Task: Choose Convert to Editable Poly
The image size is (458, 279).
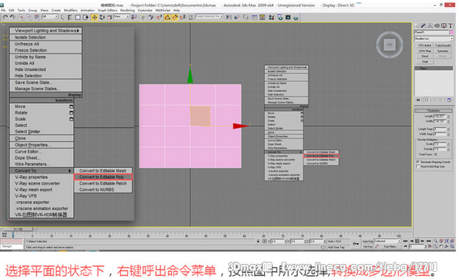Action: [x=103, y=177]
